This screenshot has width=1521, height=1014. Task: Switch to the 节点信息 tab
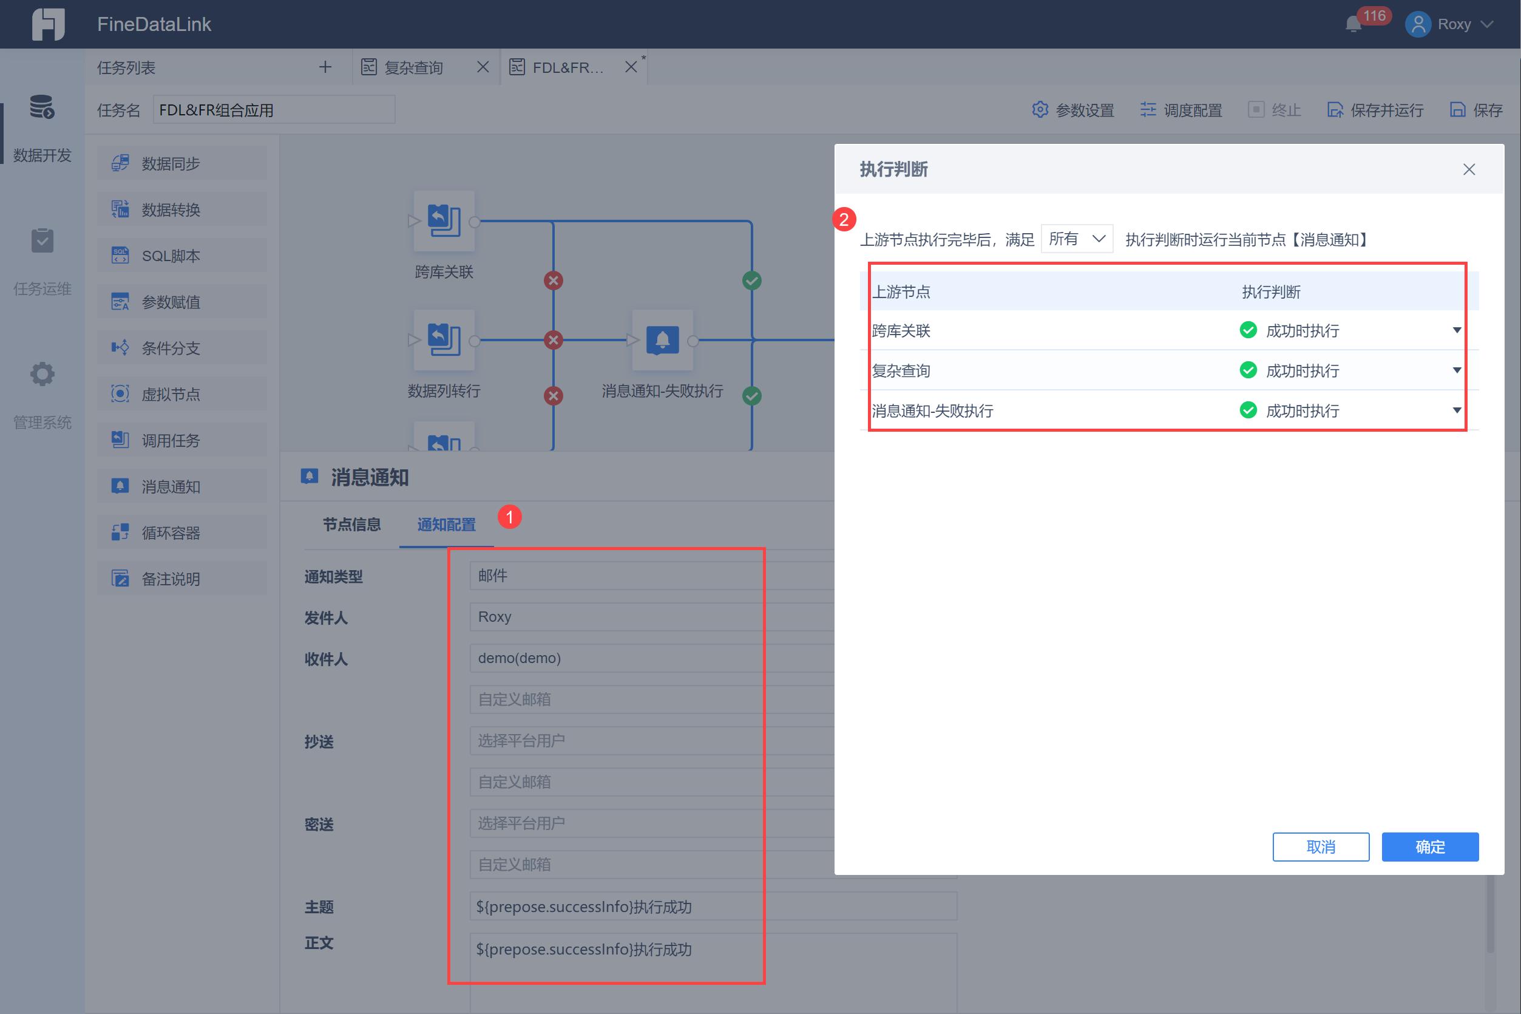click(351, 525)
